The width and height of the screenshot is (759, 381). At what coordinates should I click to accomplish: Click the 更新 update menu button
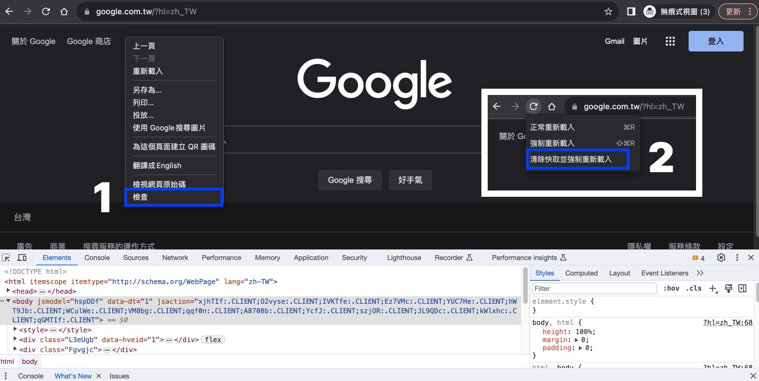click(x=737, y=11)
